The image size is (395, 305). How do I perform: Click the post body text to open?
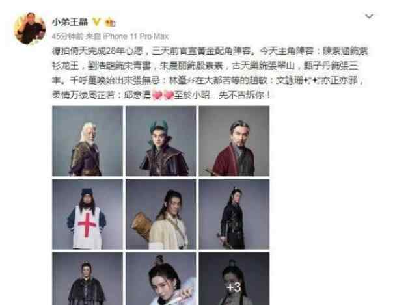pos(210,73)
